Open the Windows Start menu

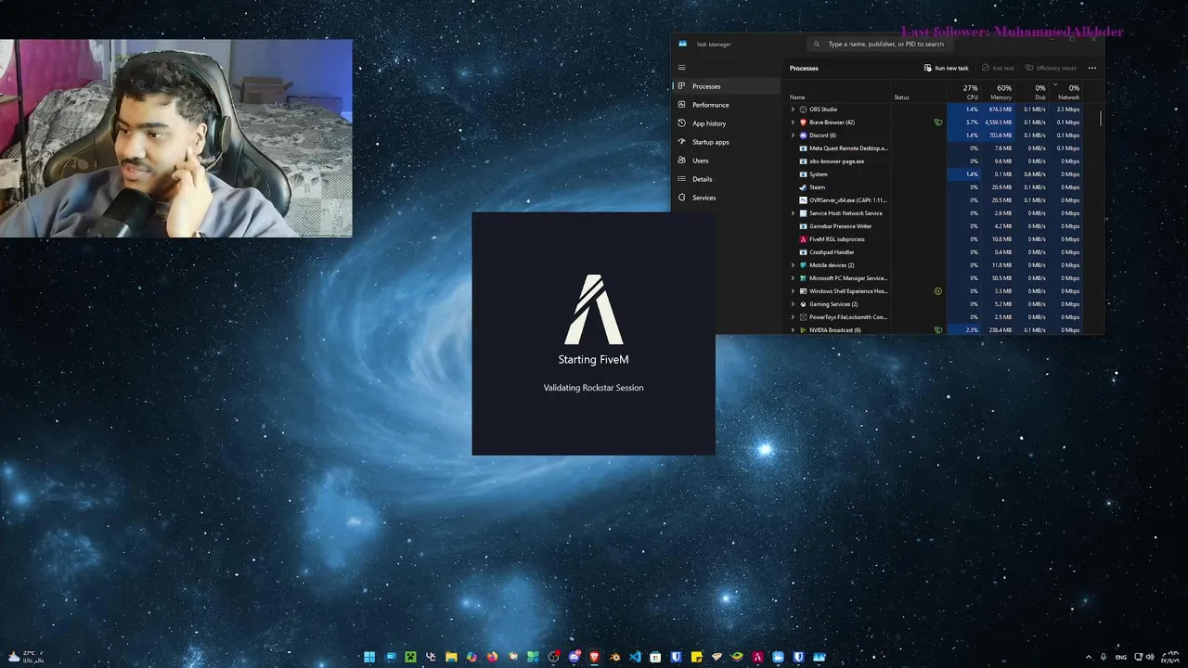(369, 657)
